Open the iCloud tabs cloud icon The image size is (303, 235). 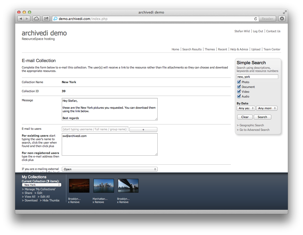[x=36, y=19]
